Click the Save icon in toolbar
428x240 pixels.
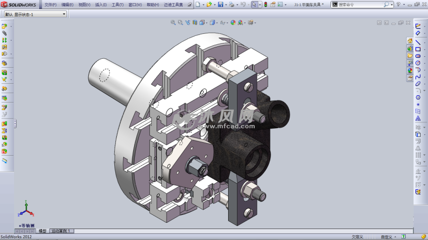tap(220, 5)
